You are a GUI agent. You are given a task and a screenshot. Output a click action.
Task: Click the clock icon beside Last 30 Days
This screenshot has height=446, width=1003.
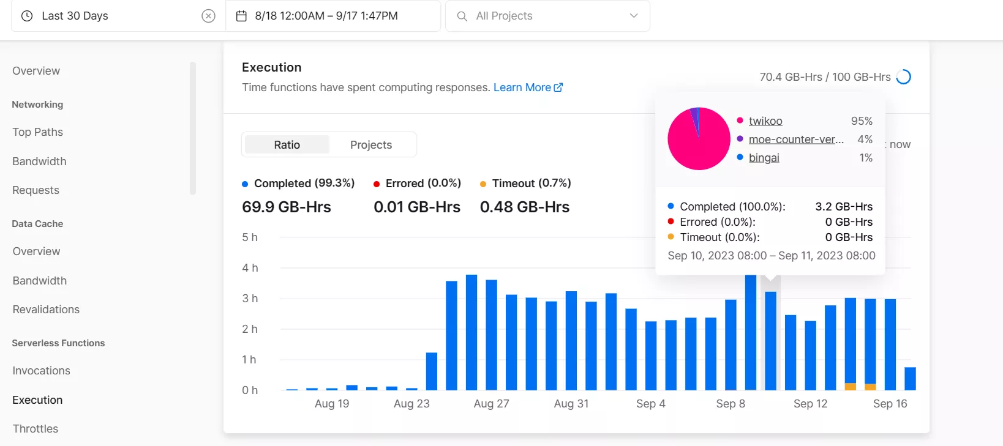pyautogui.click(x=27, y=16)
